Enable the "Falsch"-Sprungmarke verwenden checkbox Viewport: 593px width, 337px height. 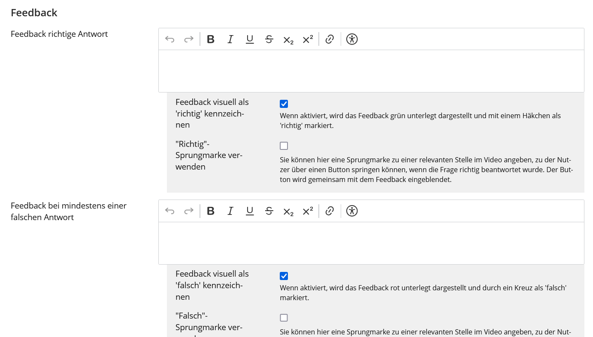coord(284,318)
